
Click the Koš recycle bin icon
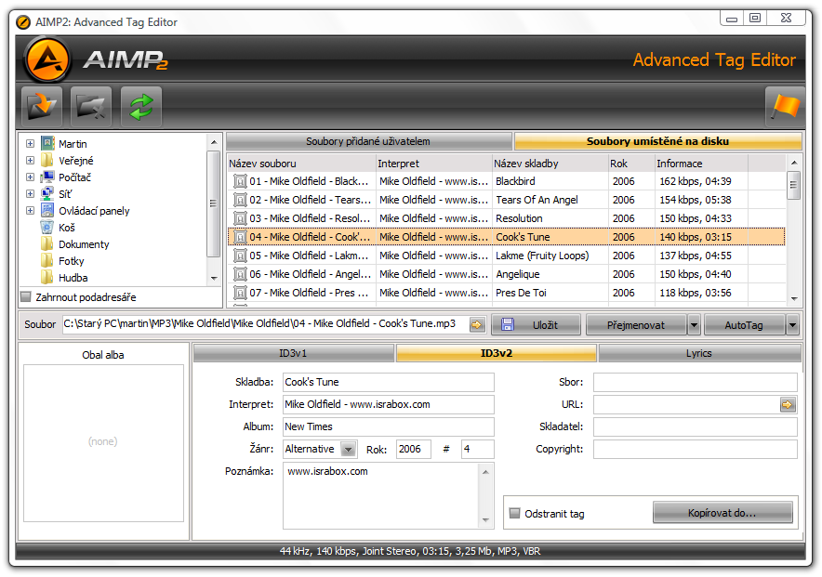pos(47,228)
